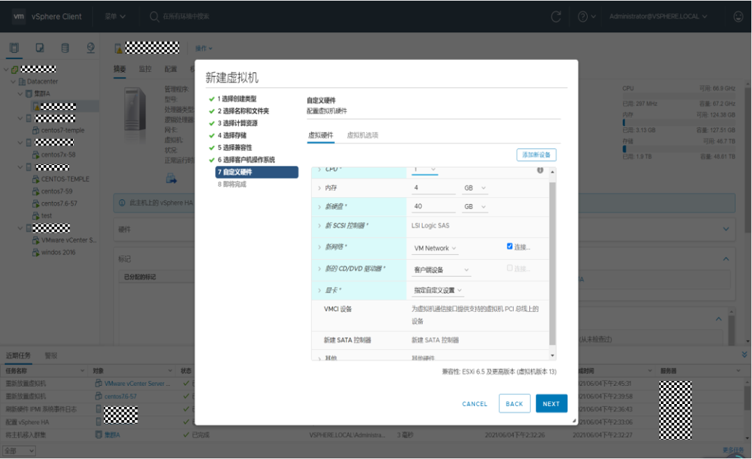Screen dimensions: 752x459
Task: Switch to the 配置 configure tab
Action: pos(171,69)
